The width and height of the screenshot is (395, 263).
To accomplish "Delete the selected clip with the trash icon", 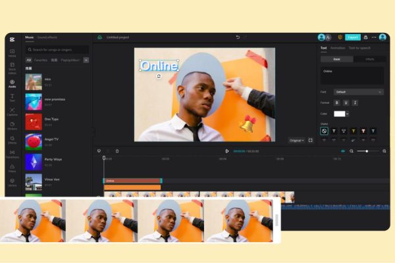I will 117,151.
